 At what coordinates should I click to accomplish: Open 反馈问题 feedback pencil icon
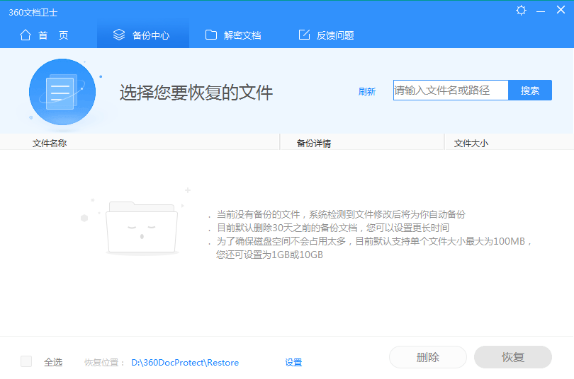tap(304, 35)
